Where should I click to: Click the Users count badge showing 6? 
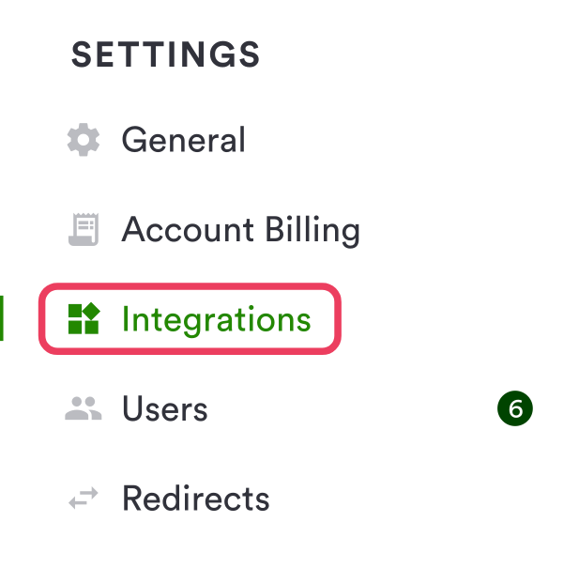pyautogui.click(x=514, y=408)
